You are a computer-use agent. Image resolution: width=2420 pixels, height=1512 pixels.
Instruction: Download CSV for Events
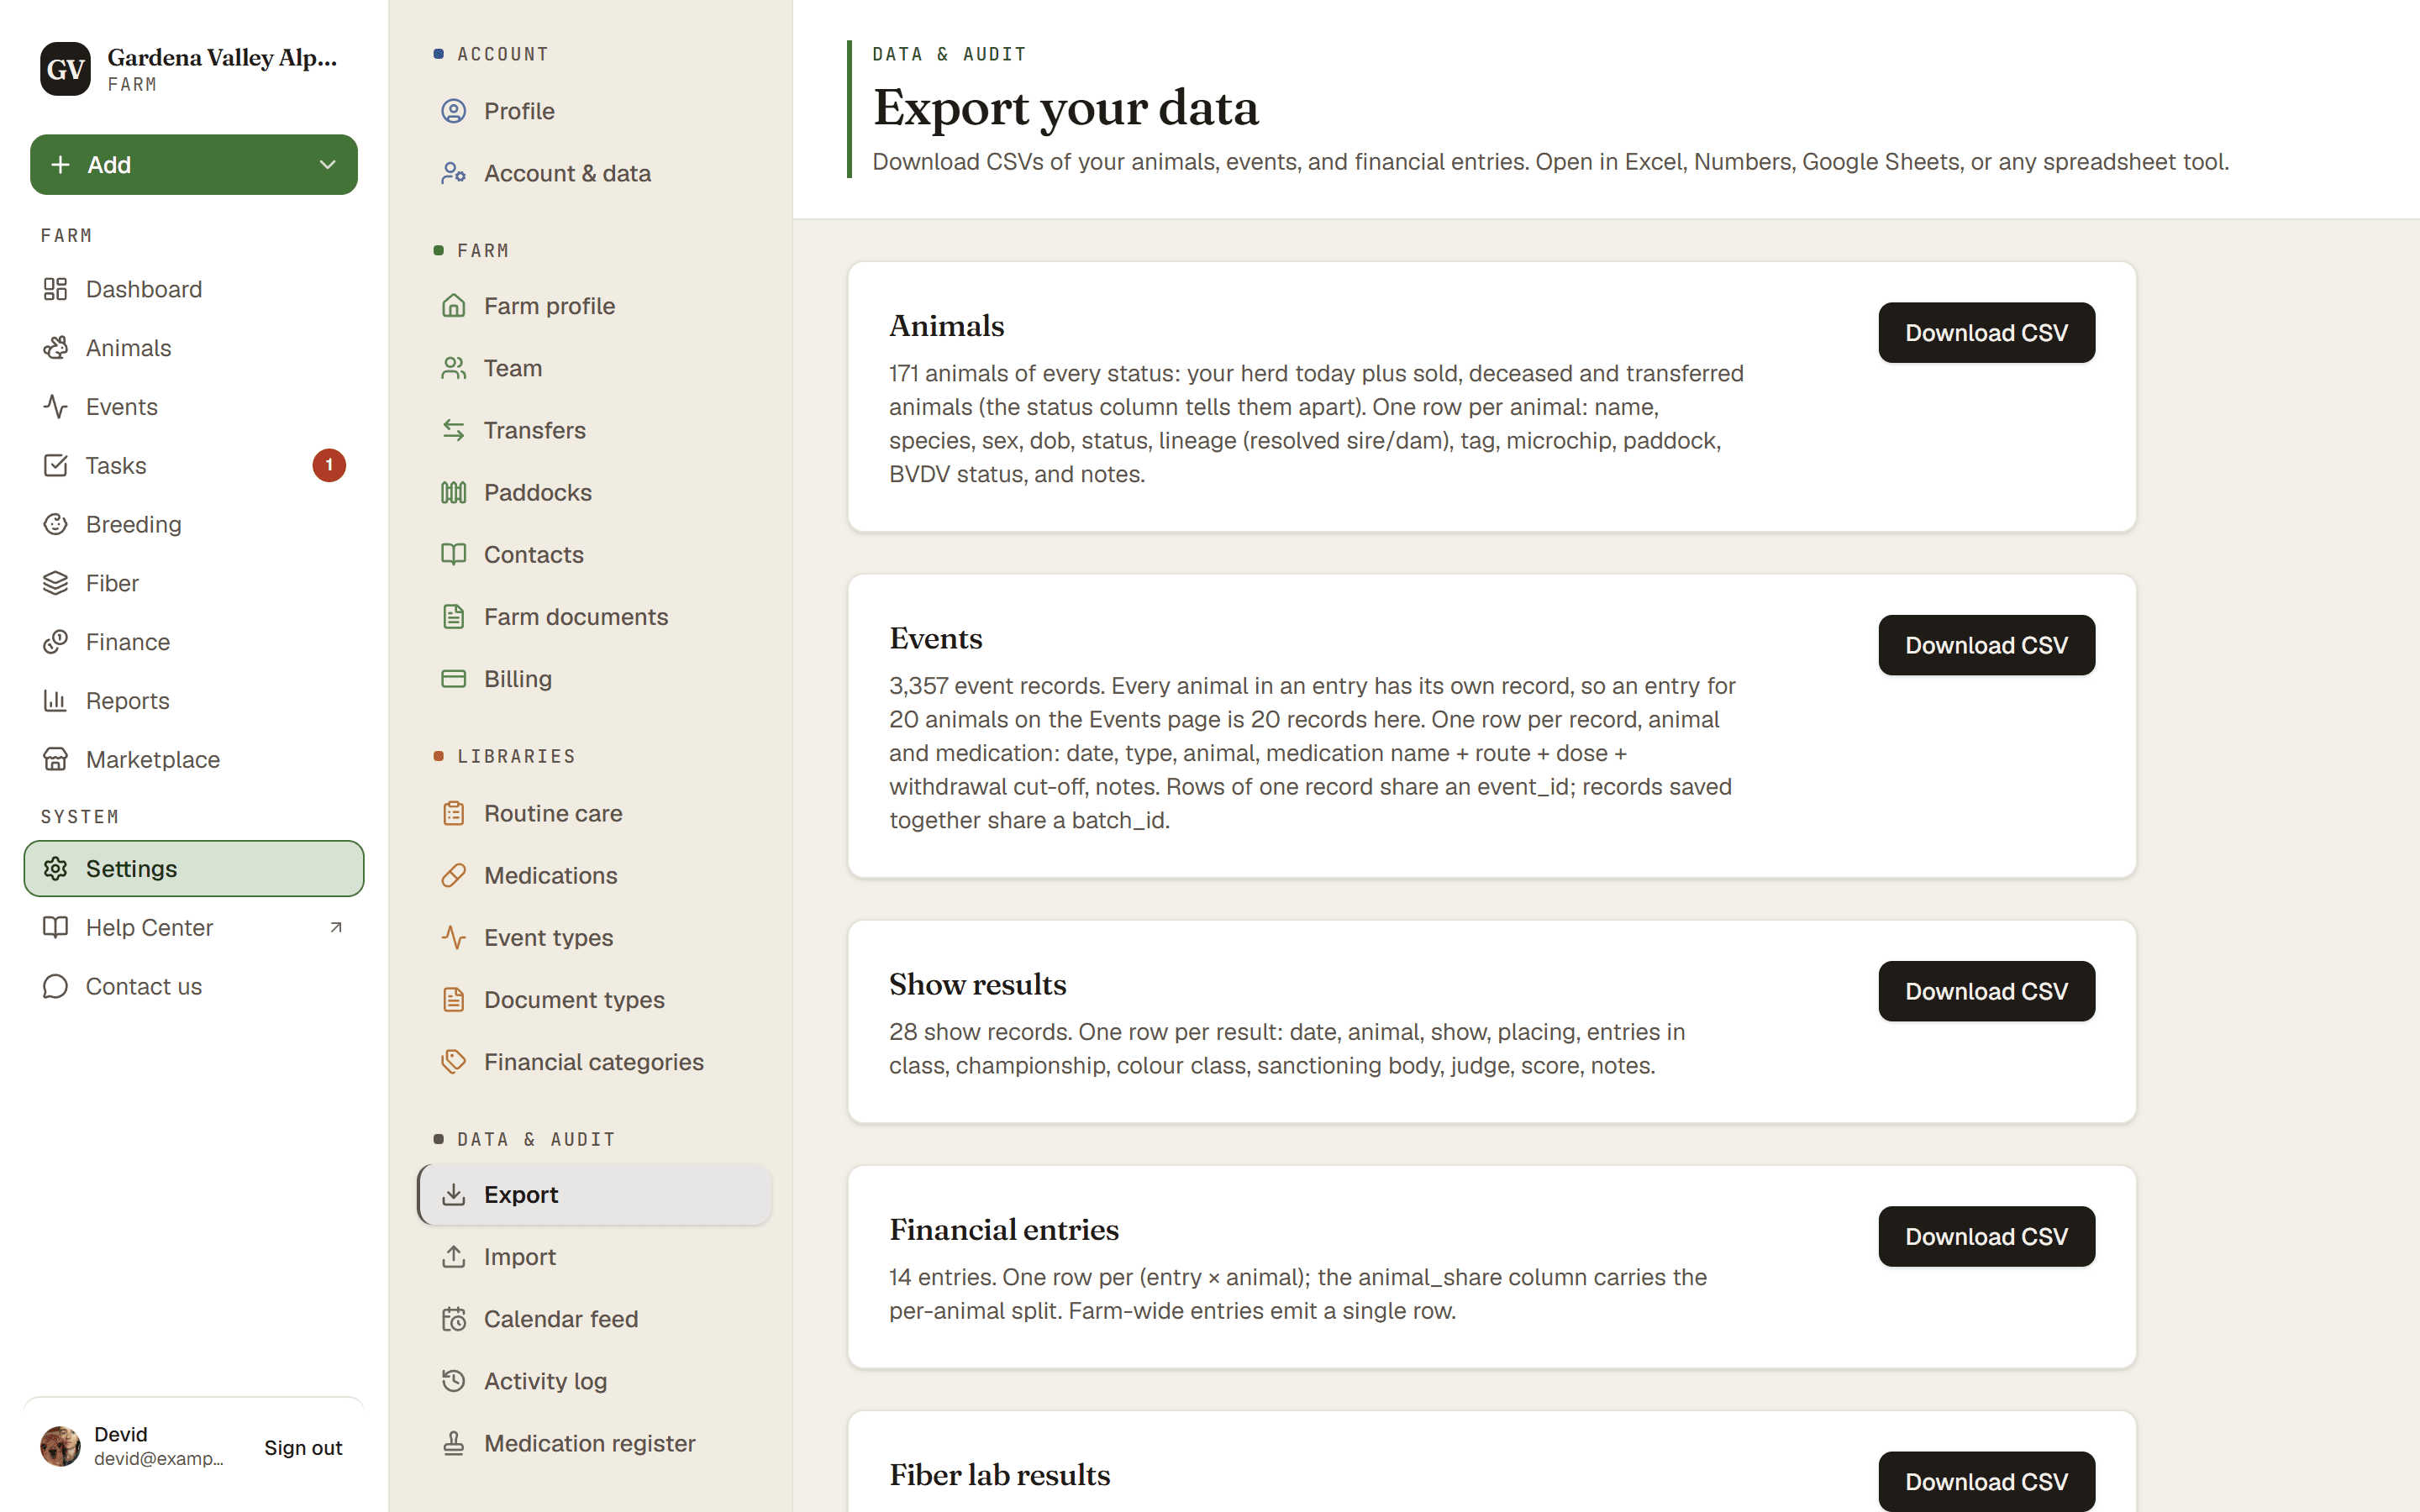1986,645
